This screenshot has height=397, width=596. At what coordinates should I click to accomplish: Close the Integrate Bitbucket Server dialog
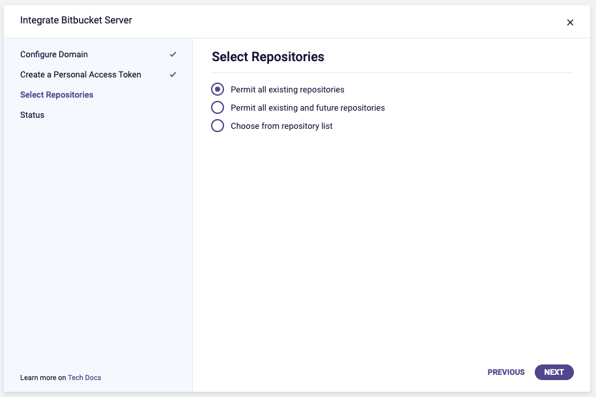tap(570, 22)
